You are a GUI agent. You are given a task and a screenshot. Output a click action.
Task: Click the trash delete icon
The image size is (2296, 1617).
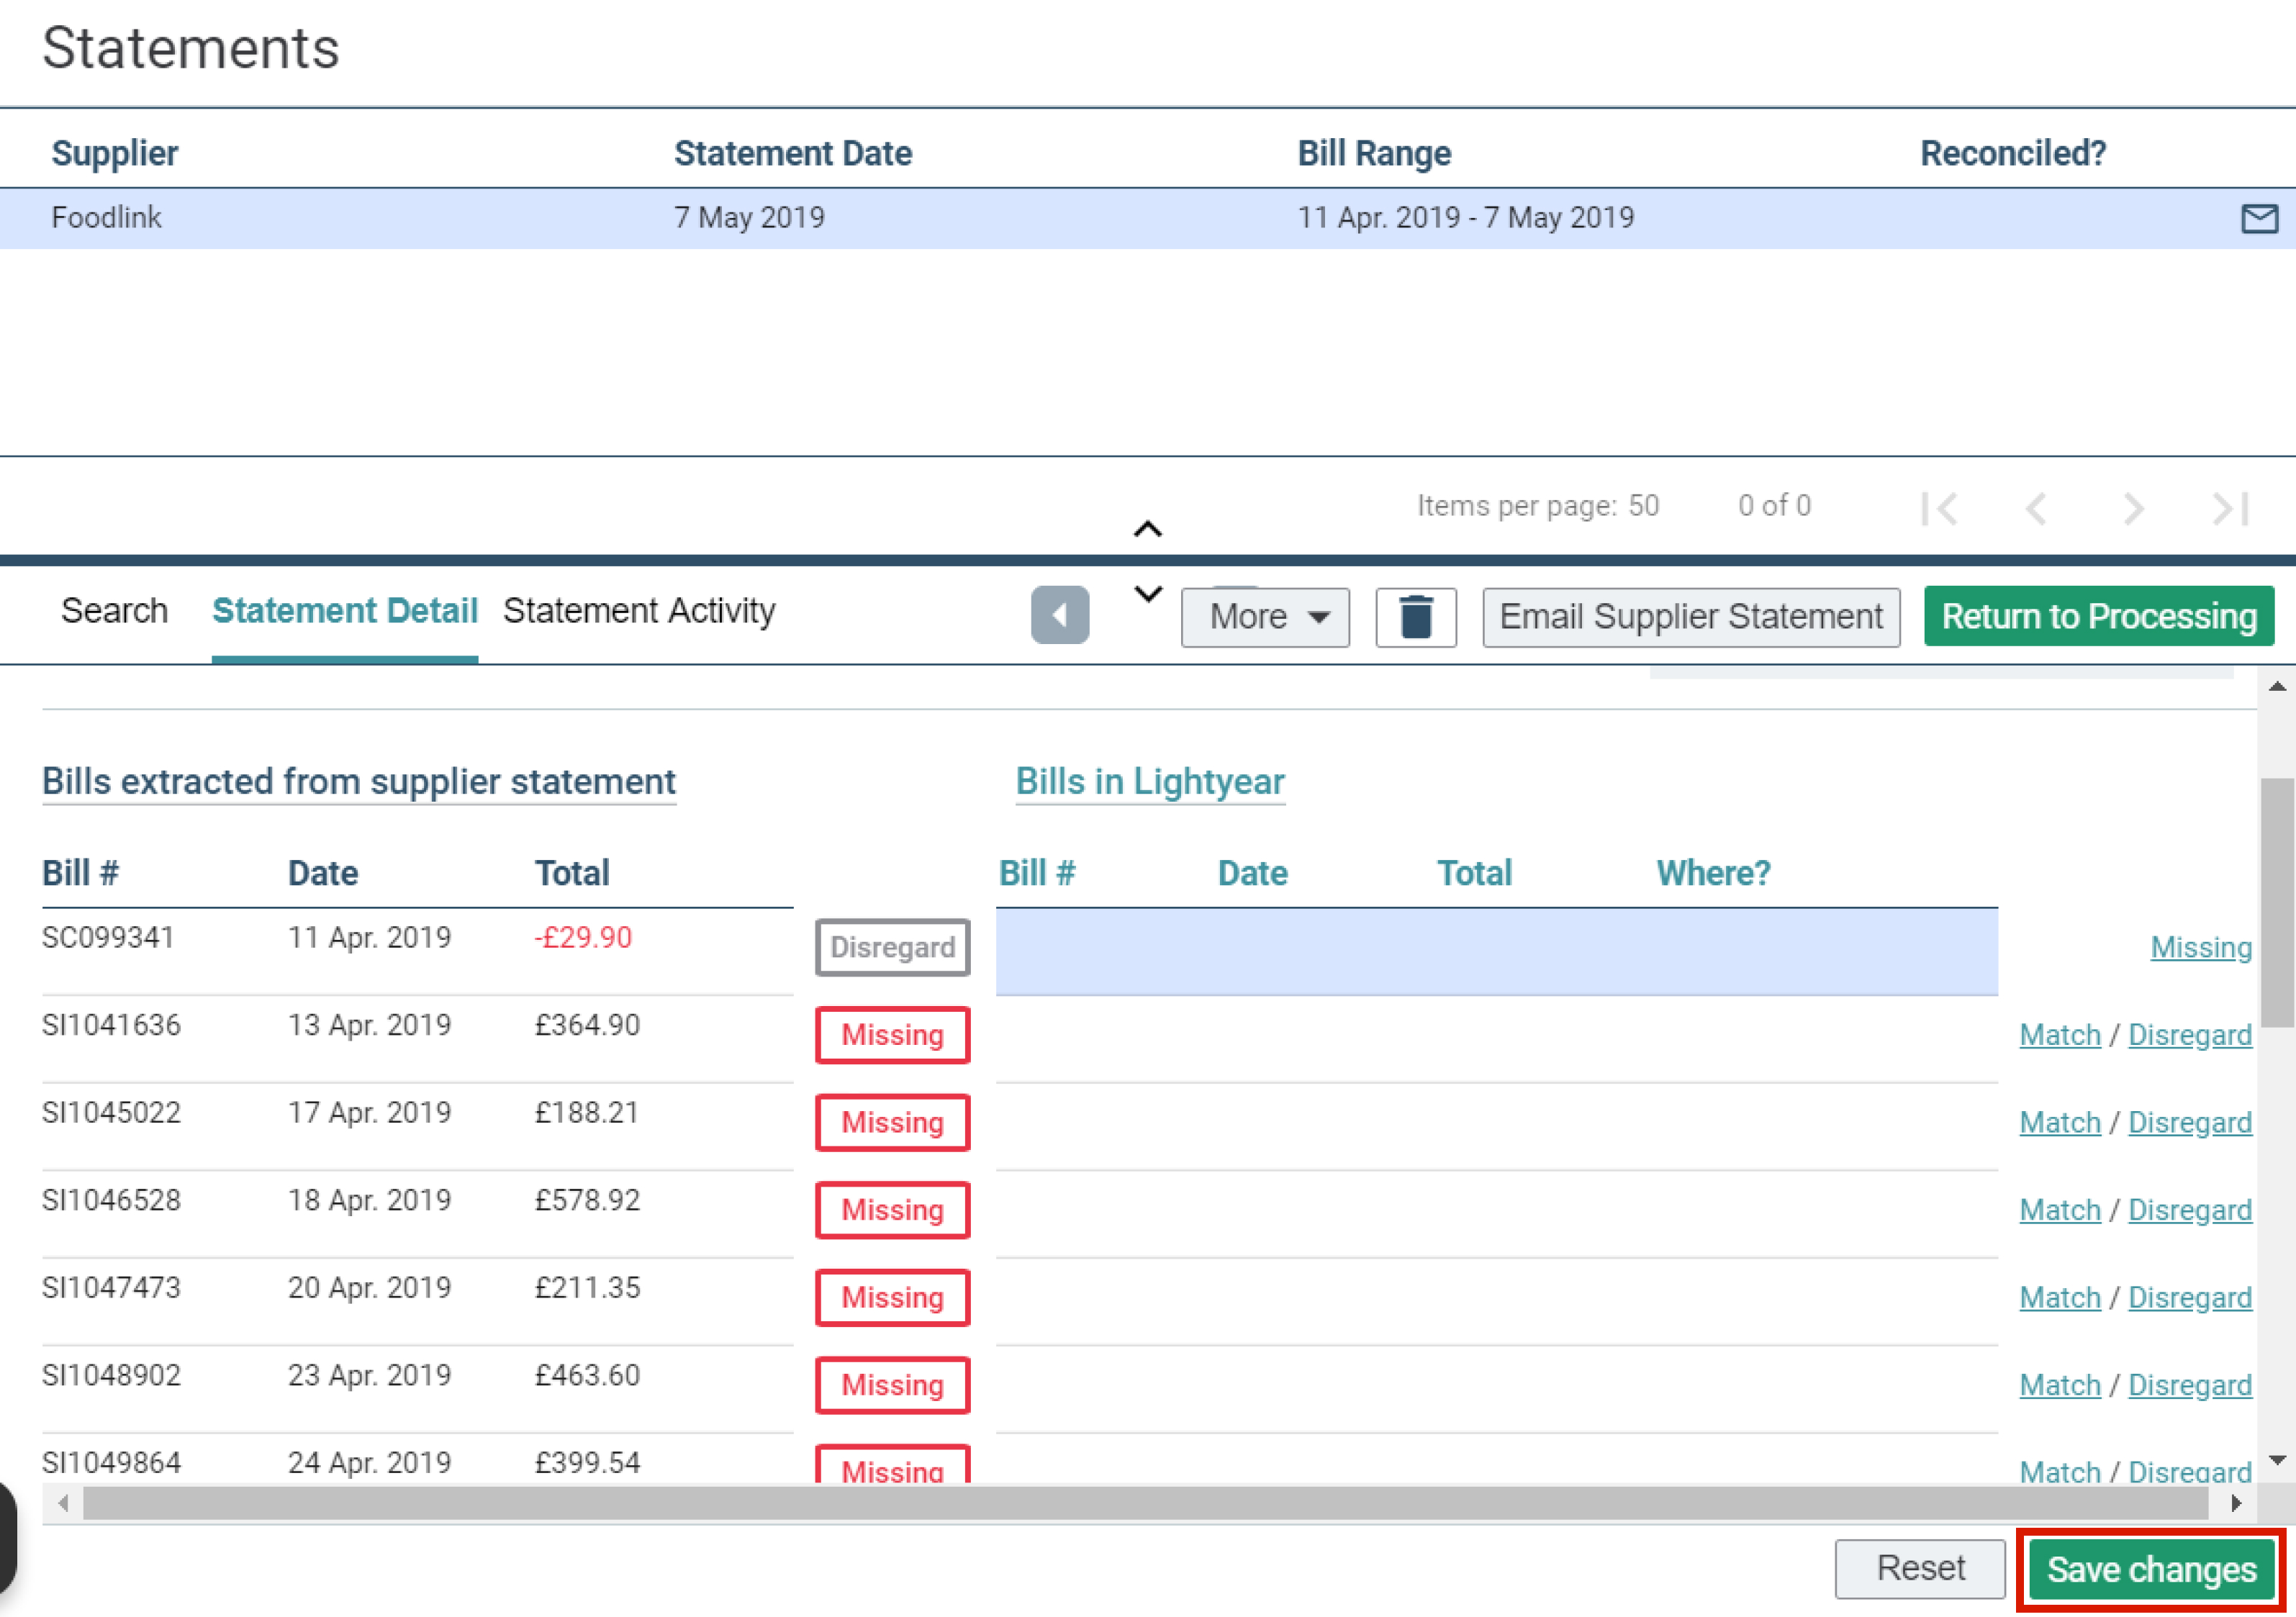tap(1415, 617)
